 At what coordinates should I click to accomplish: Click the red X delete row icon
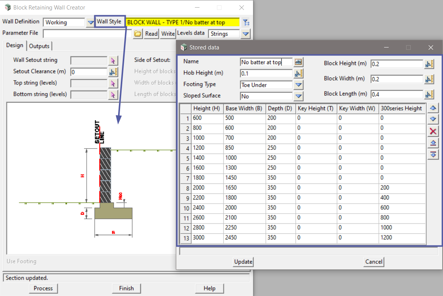433,131
